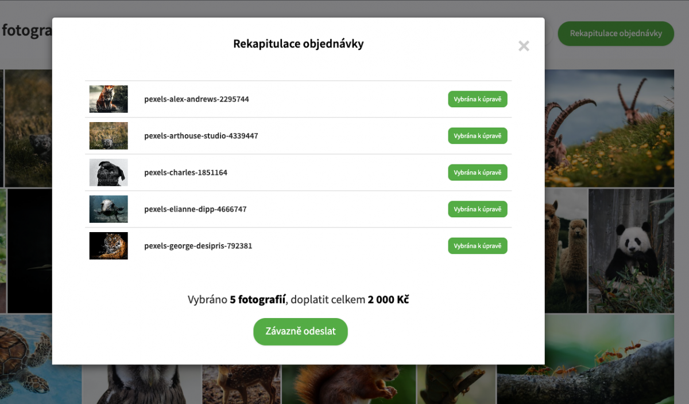
Task: Click the Závazně odeslat button
Action: coord(300,331)
